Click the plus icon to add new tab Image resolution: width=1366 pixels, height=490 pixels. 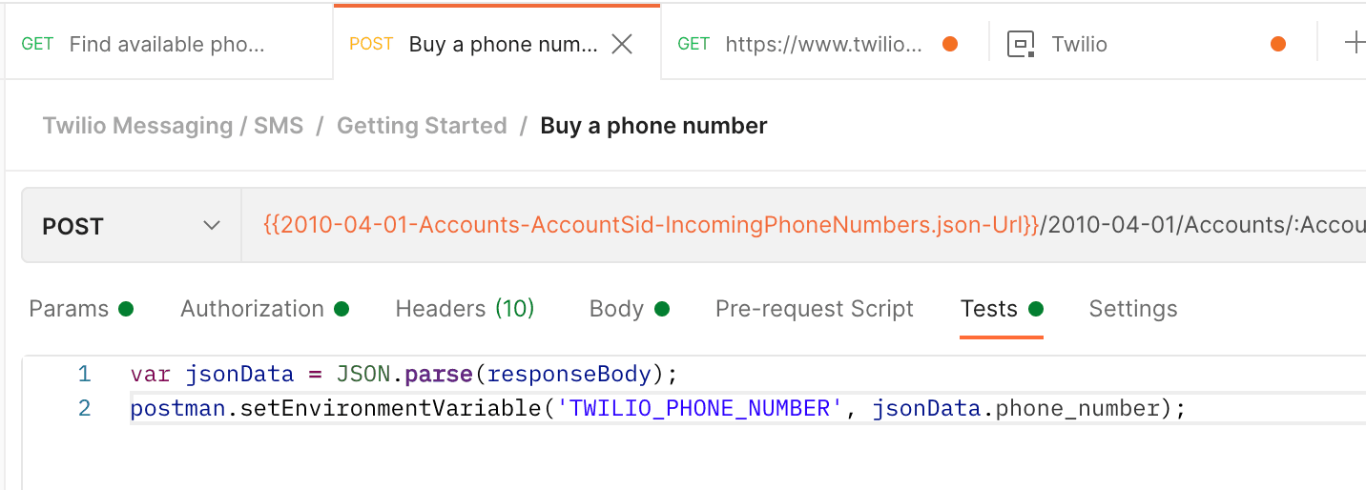(x=1354, y=43)
